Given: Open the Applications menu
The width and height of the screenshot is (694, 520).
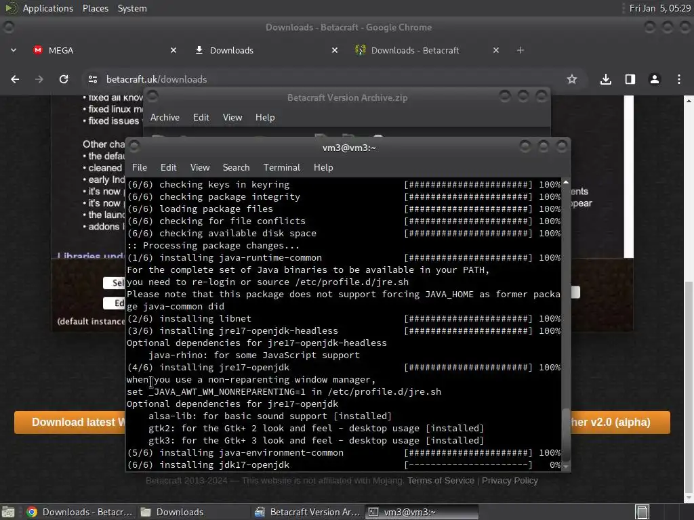Looking at the screenshot, I should (48, 8).
